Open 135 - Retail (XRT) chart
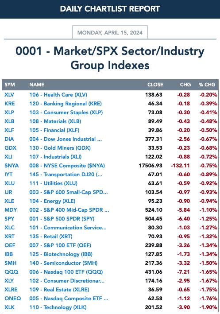 click(51, 236)
